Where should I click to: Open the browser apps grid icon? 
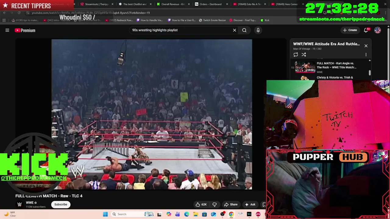(x=4, y=20)
